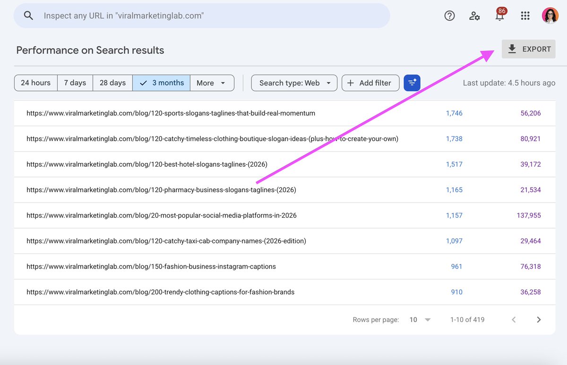Click the 1,157 clicks value
The image size is (567, 365).
coord(454,215)
